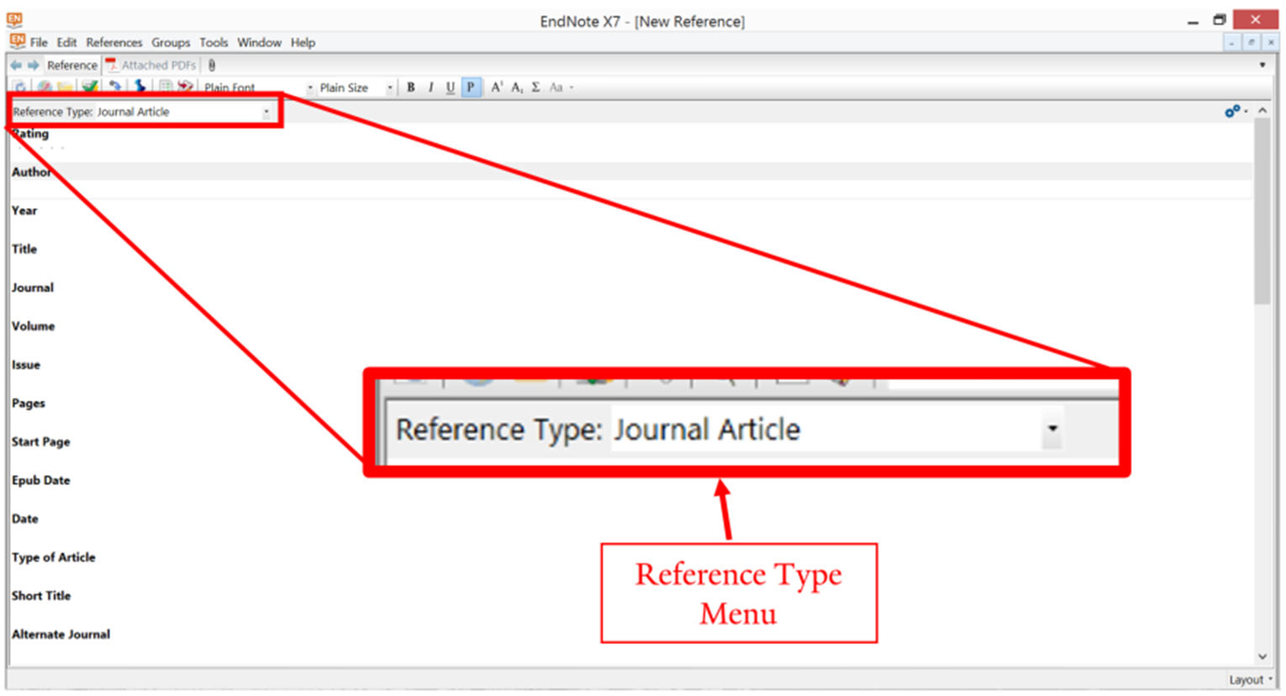Viewport: 1286px width, 696px height.
Task: Click the red PDF arrow toolbar icon
Action: coord(186,86)
